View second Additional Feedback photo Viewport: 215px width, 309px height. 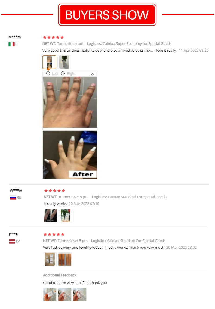pos(65,294)
